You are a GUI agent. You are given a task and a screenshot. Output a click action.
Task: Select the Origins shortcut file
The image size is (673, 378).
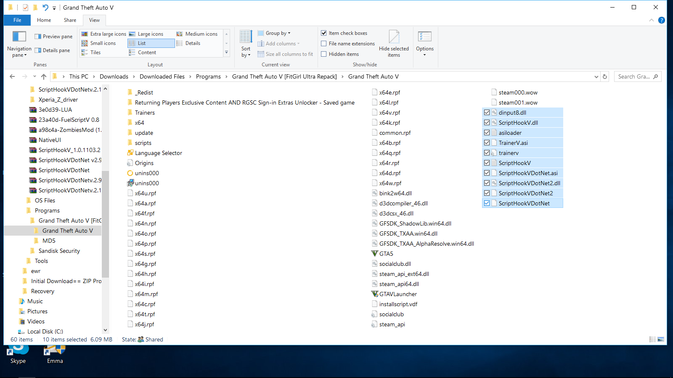pyautogui.click(x=140, y=163)
